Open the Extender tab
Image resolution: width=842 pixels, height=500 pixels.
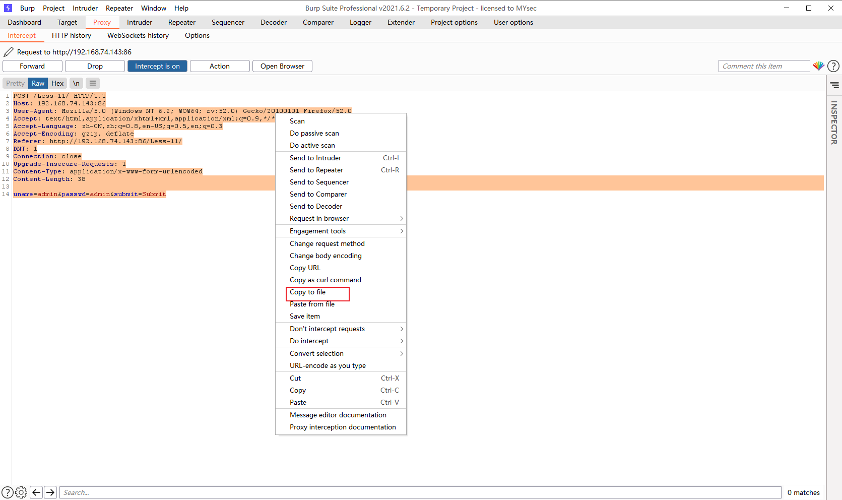pos(401,22)
